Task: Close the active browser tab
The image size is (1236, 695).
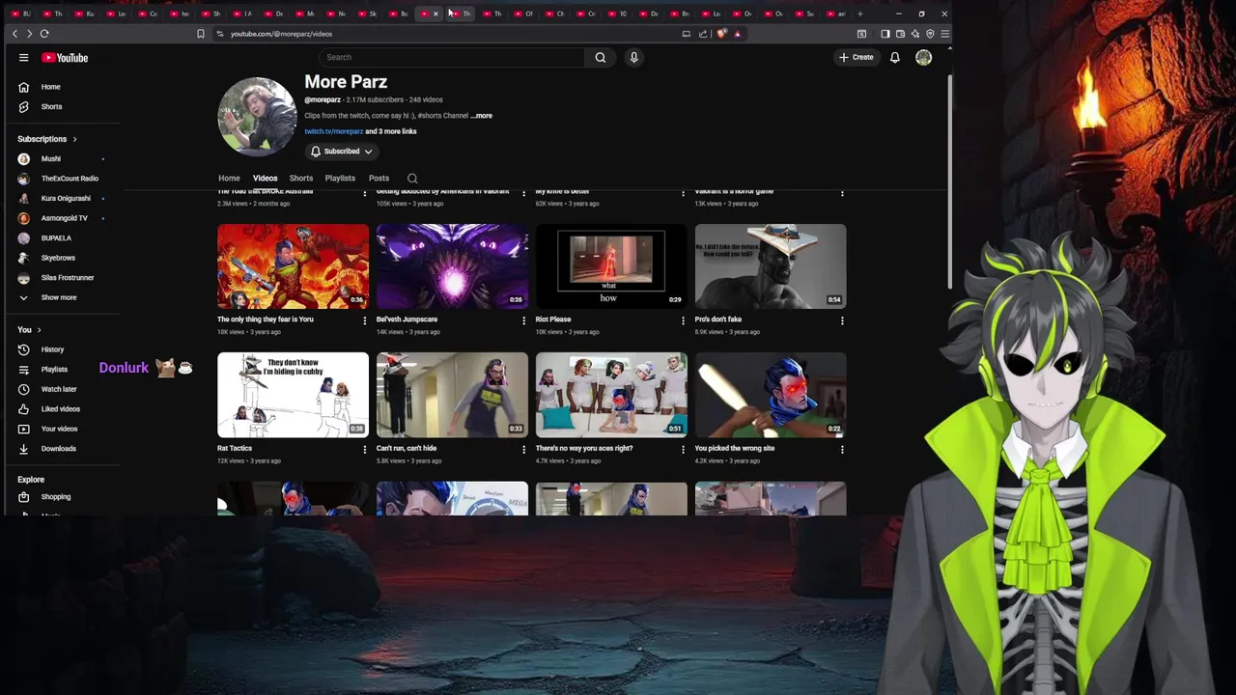Action: click(435, 14)
